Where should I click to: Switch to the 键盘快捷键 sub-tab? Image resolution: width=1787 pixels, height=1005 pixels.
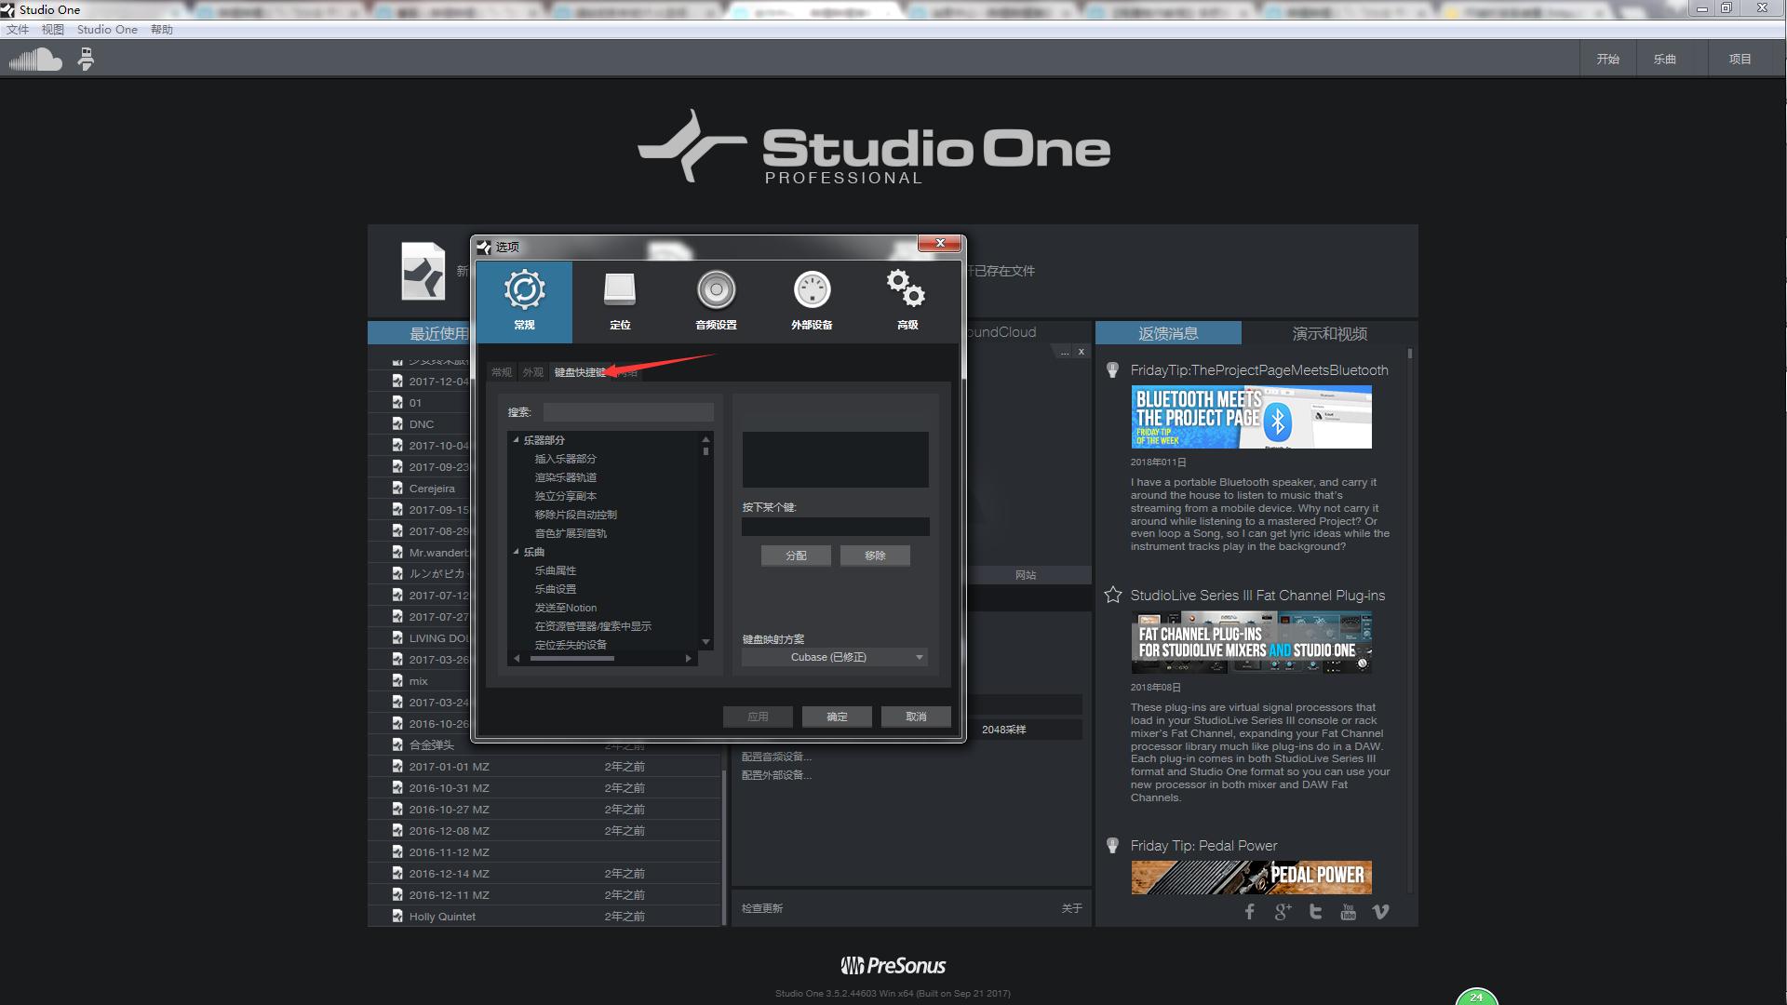pos(580,371)
